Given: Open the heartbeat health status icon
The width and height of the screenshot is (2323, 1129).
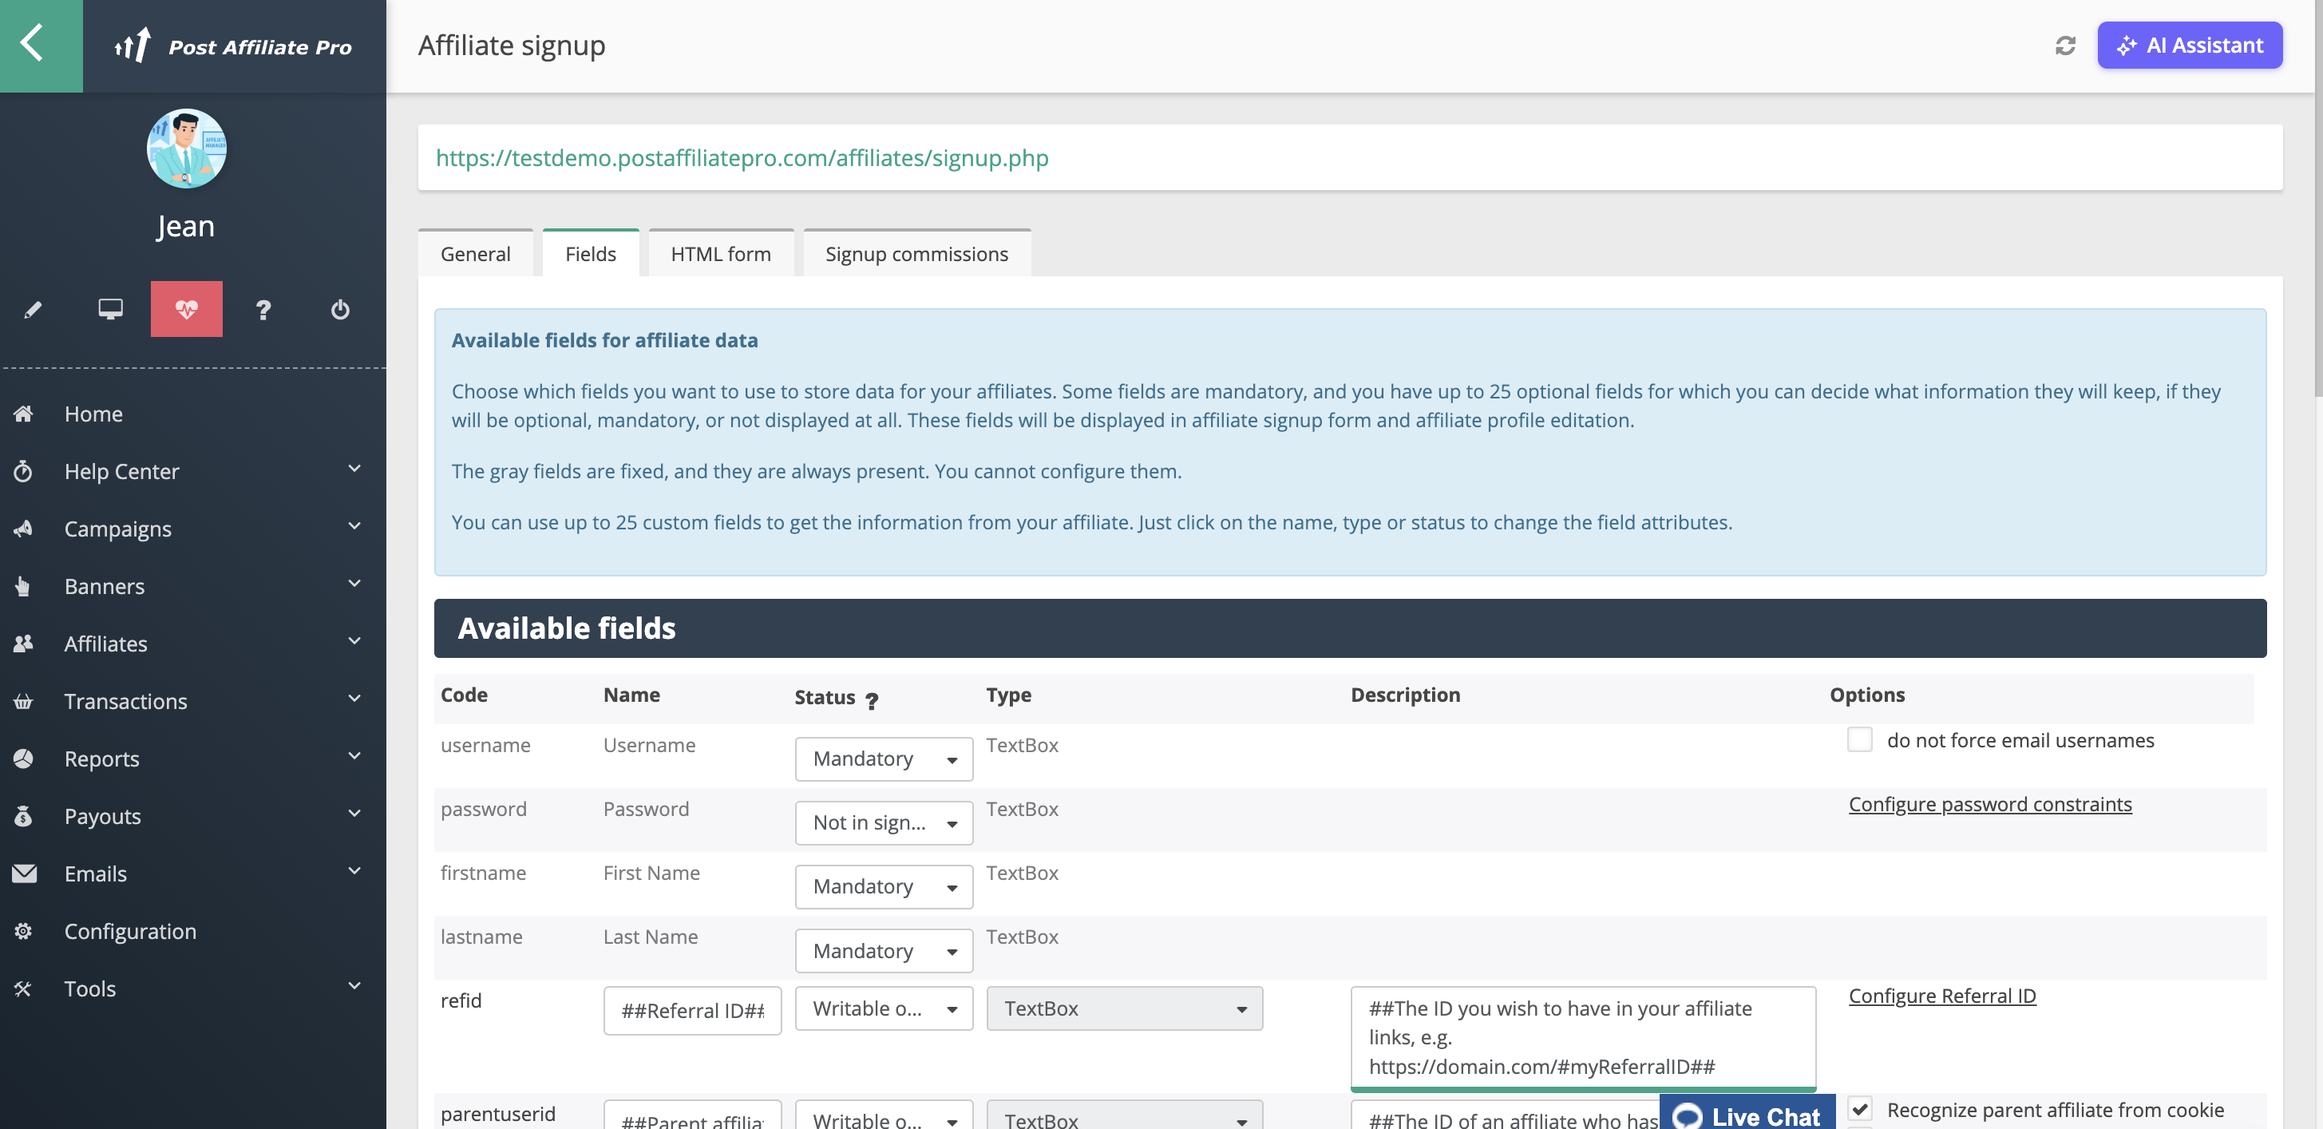Looking at the screenshot, I should tap(186, 309).
